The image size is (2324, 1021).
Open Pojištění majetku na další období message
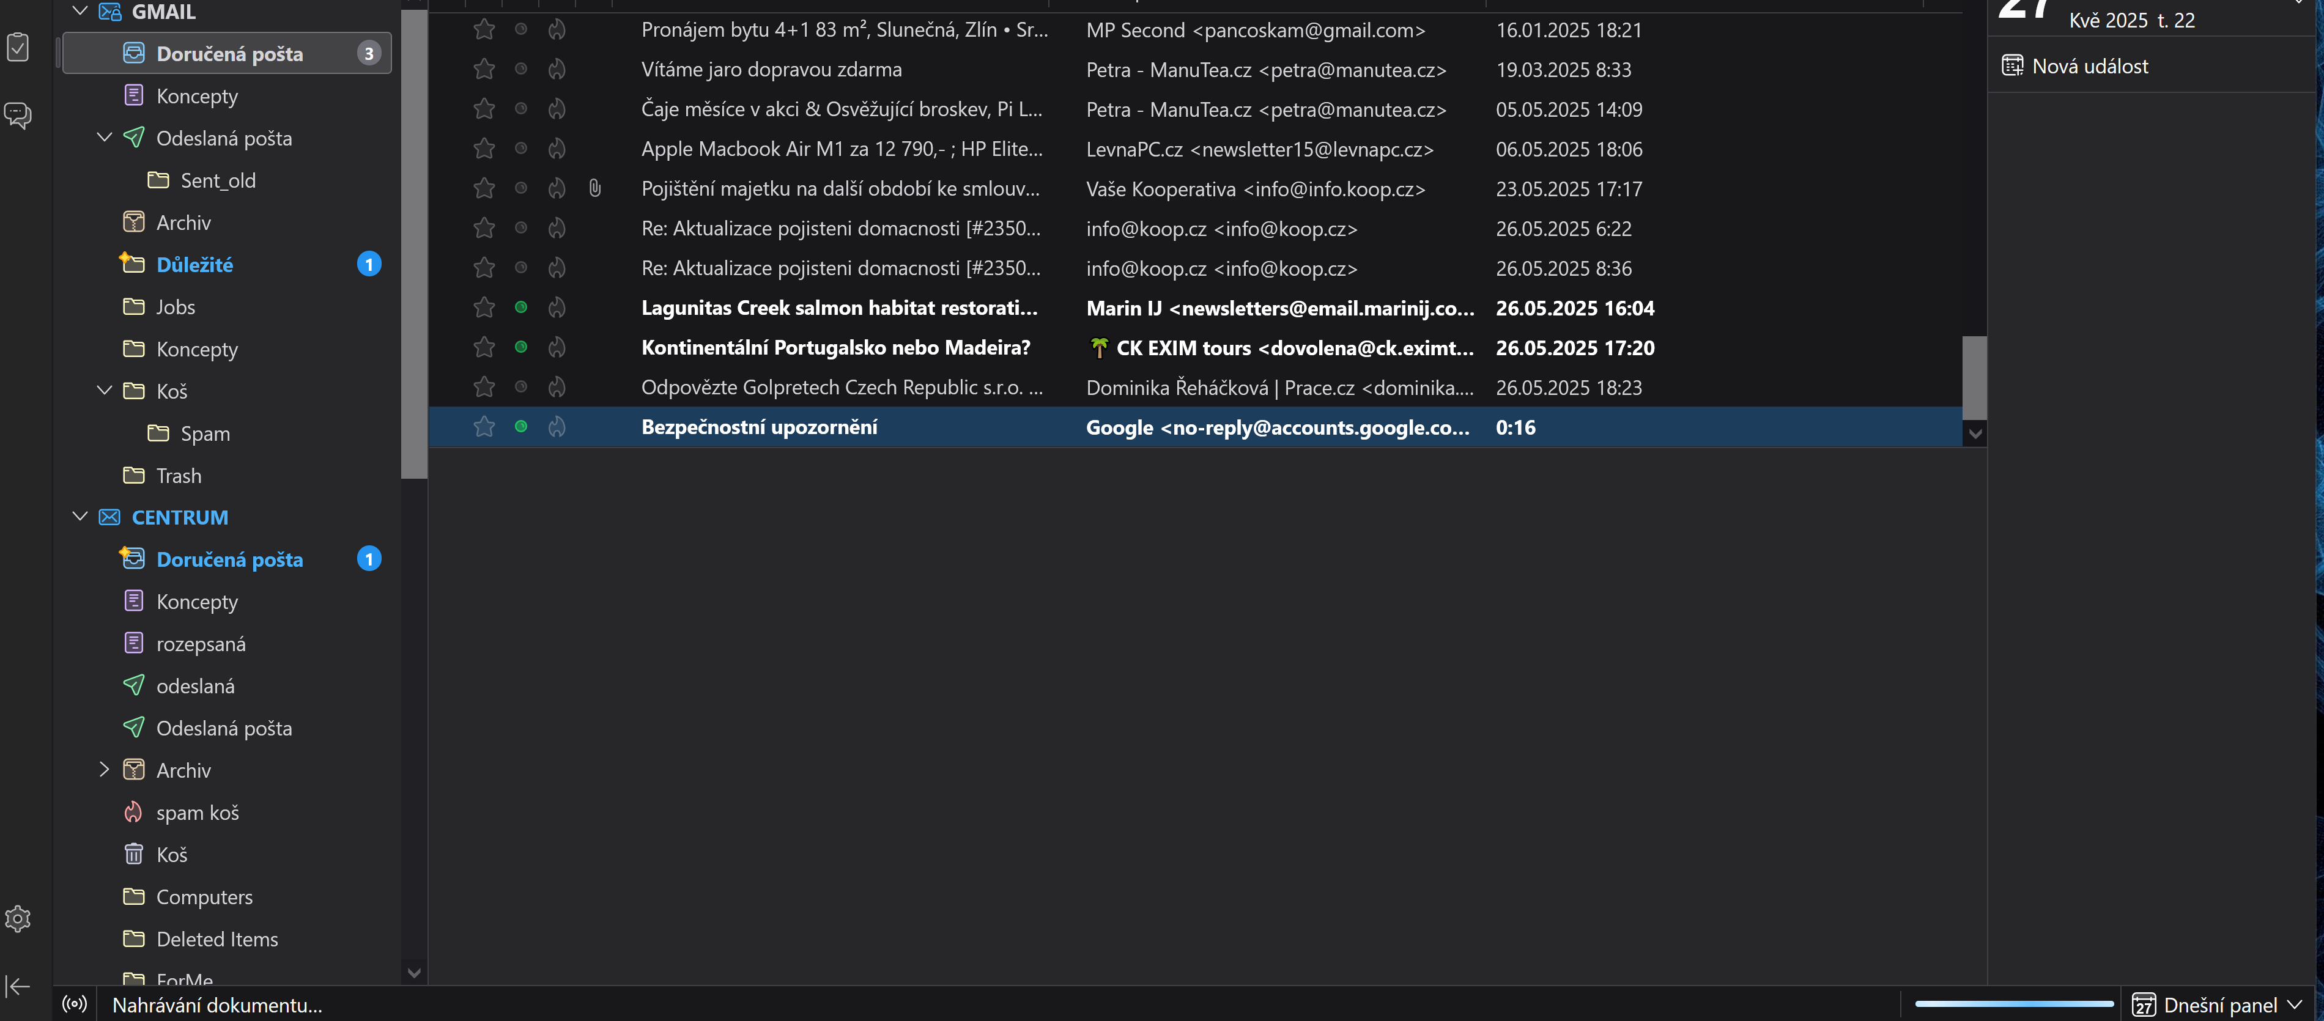[x=1196, y=188]
